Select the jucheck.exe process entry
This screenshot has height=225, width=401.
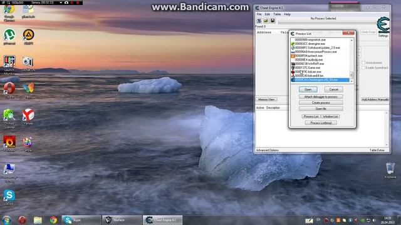[x=321, y=56]
